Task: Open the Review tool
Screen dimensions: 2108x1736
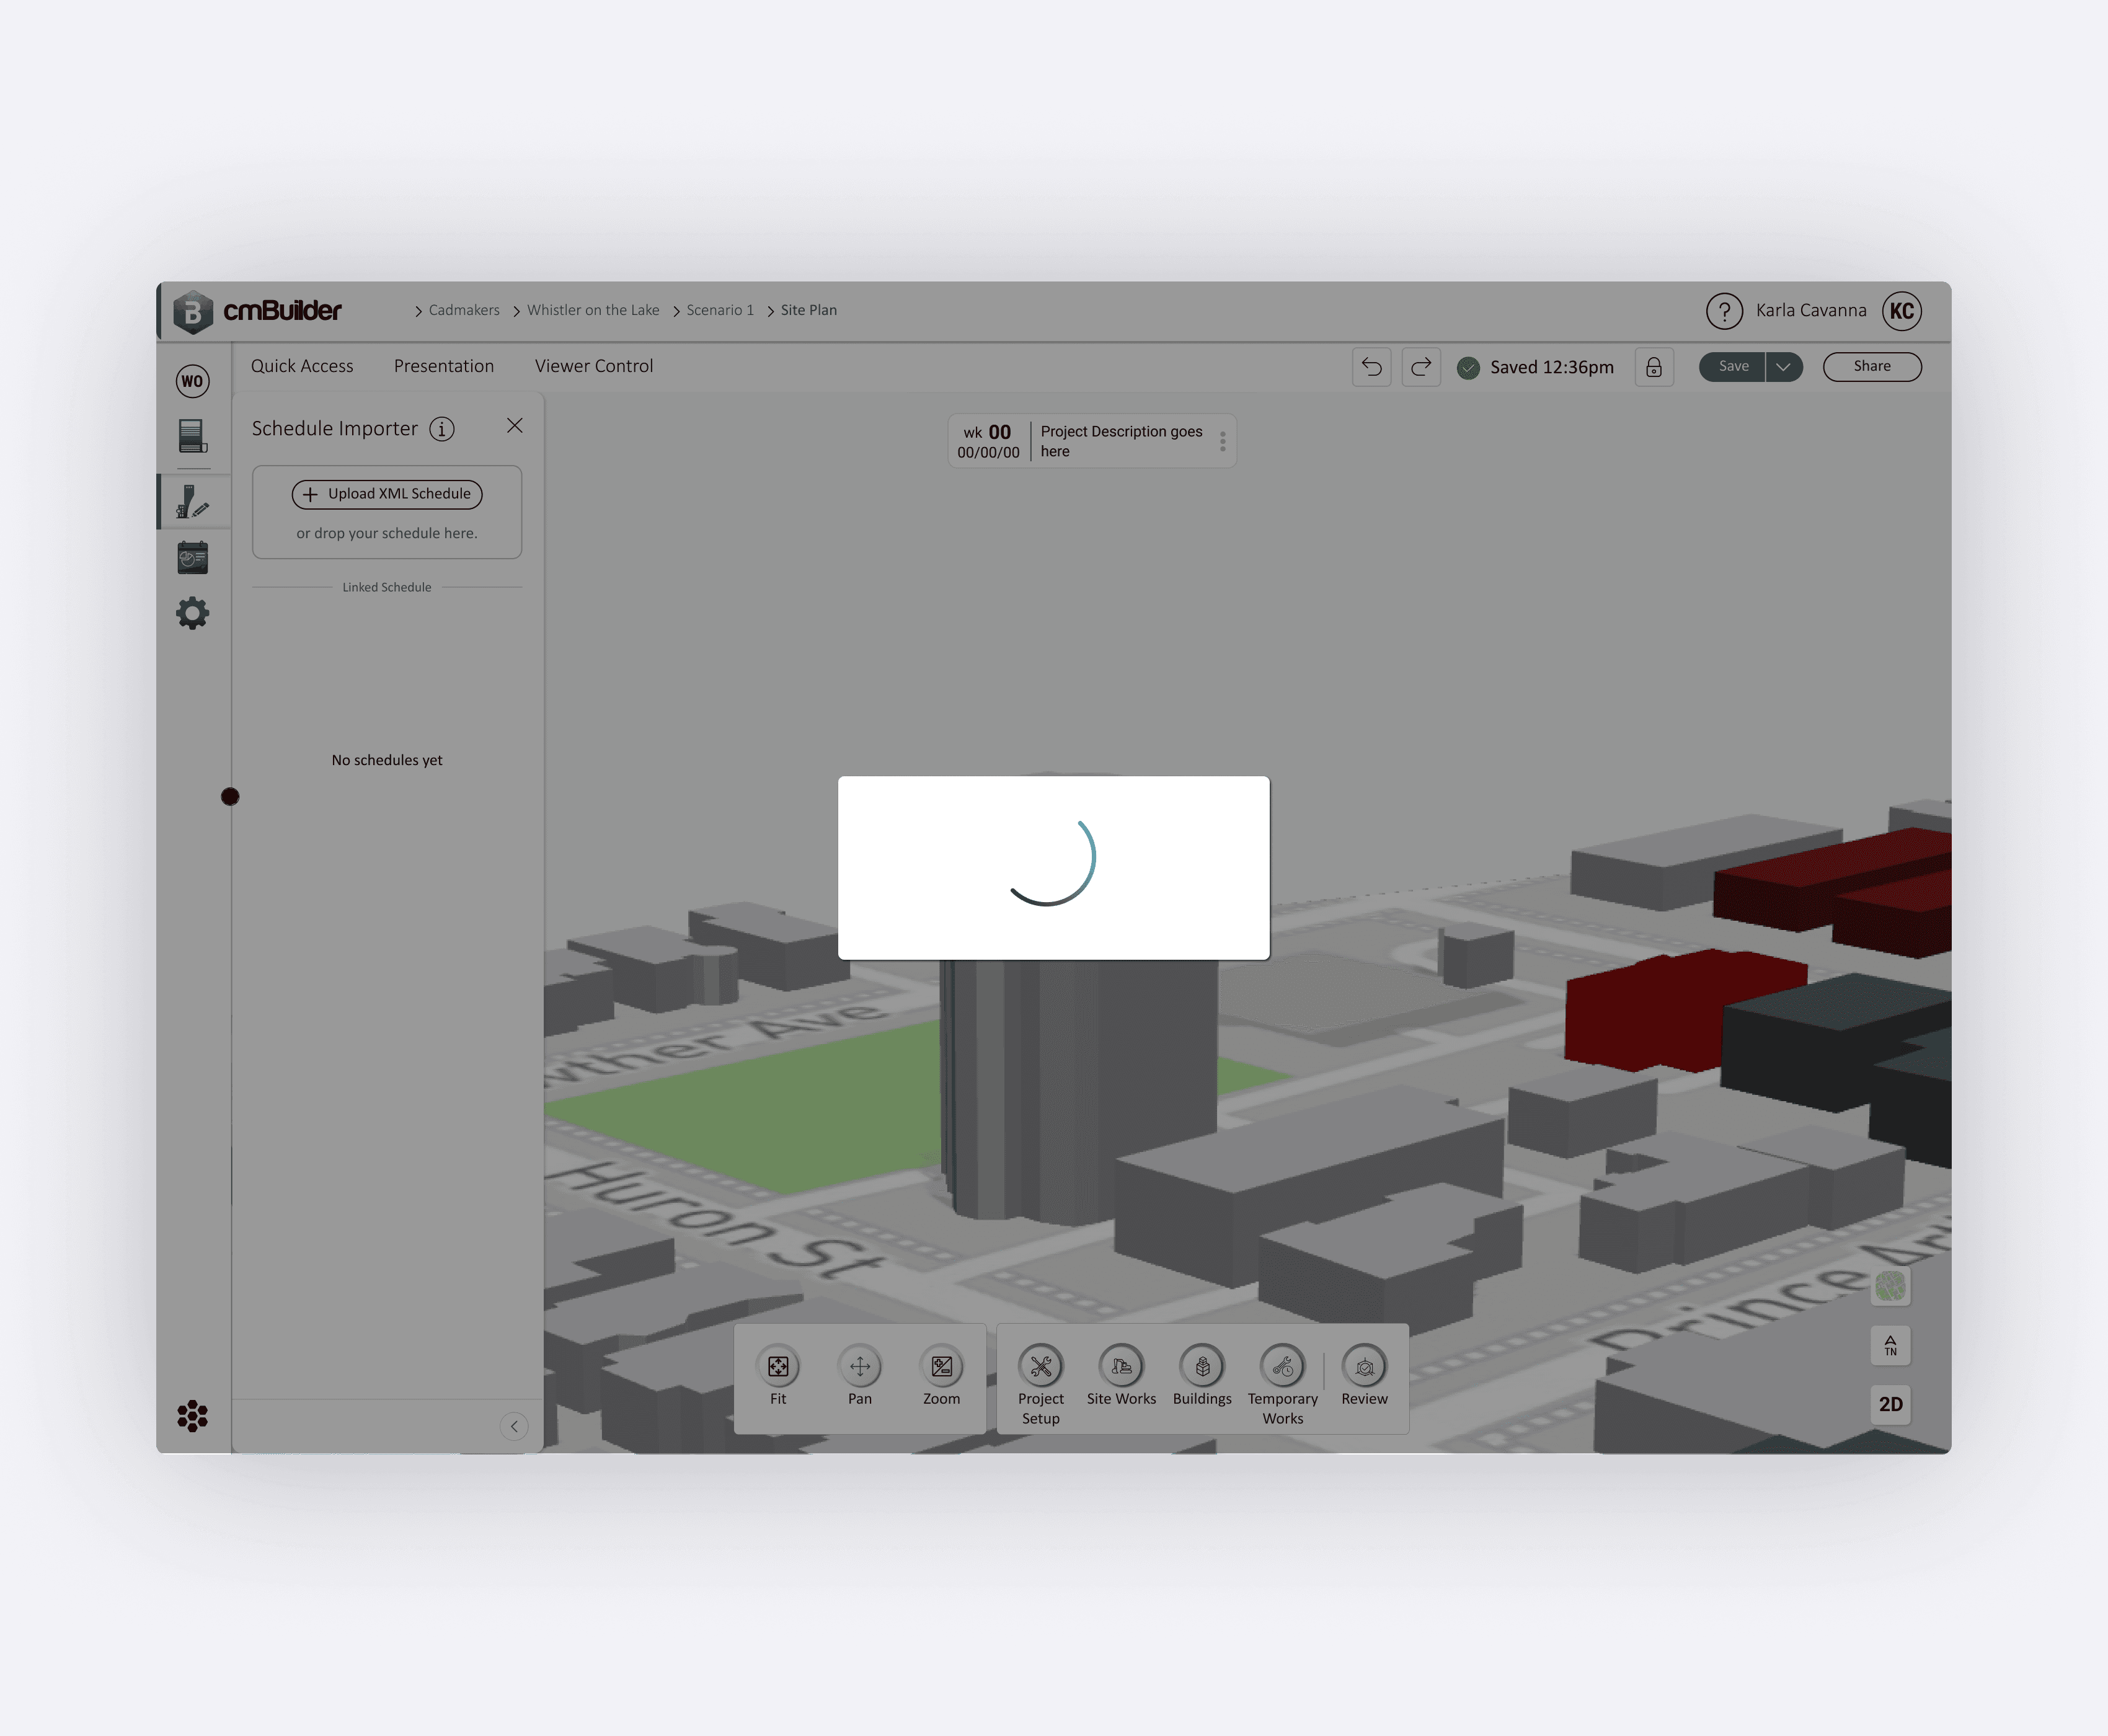Action: [1364, 1366]
